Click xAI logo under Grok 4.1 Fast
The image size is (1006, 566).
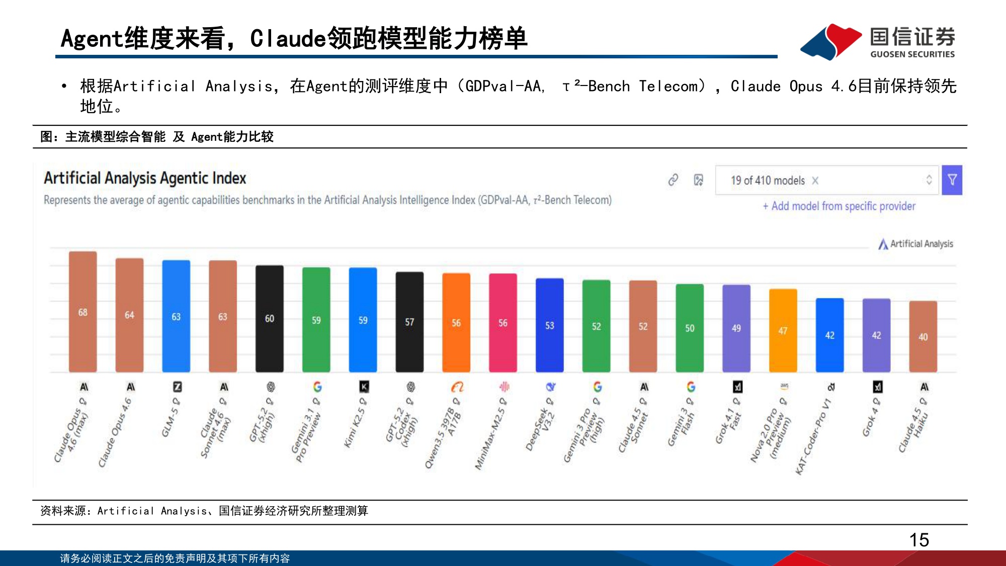click(737, 387)
